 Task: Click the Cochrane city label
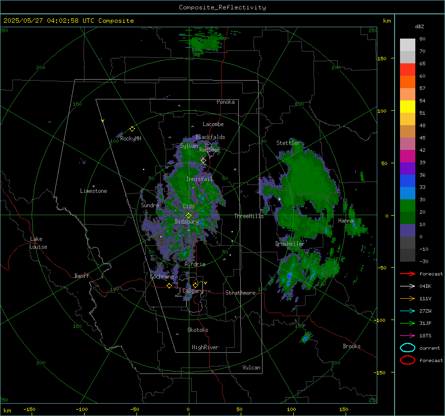coord(162,277)
